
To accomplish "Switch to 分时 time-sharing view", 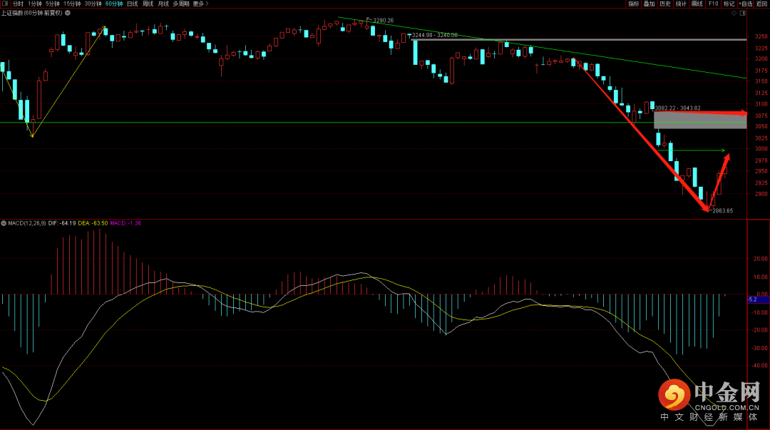I will tap(18, 4).
